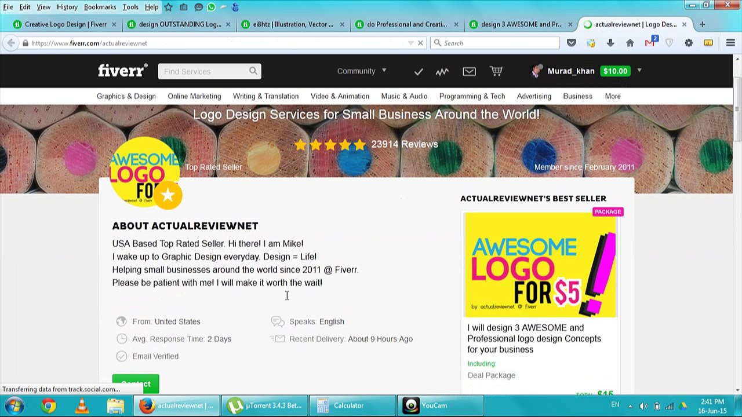Open the 23914 Reviews link
The width and height of the screenshot is (742, 417).
405,144
